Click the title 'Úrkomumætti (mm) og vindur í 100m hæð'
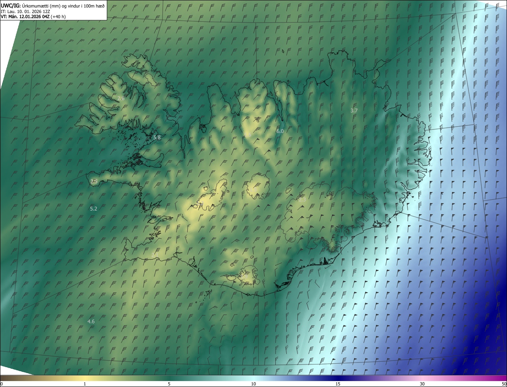The height and width of the screenshot is (387, 507). [63, 5]
